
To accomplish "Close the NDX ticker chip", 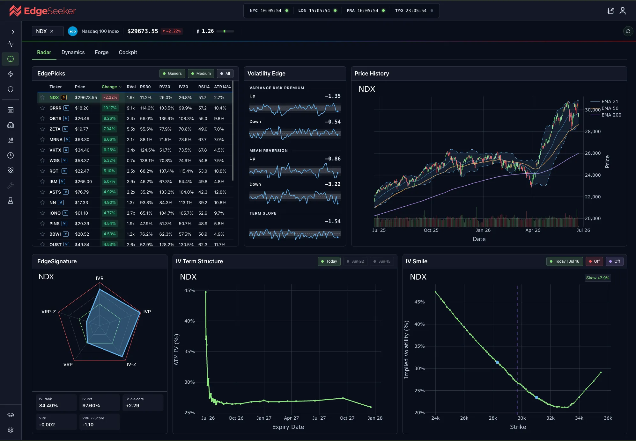I will 52,31.
